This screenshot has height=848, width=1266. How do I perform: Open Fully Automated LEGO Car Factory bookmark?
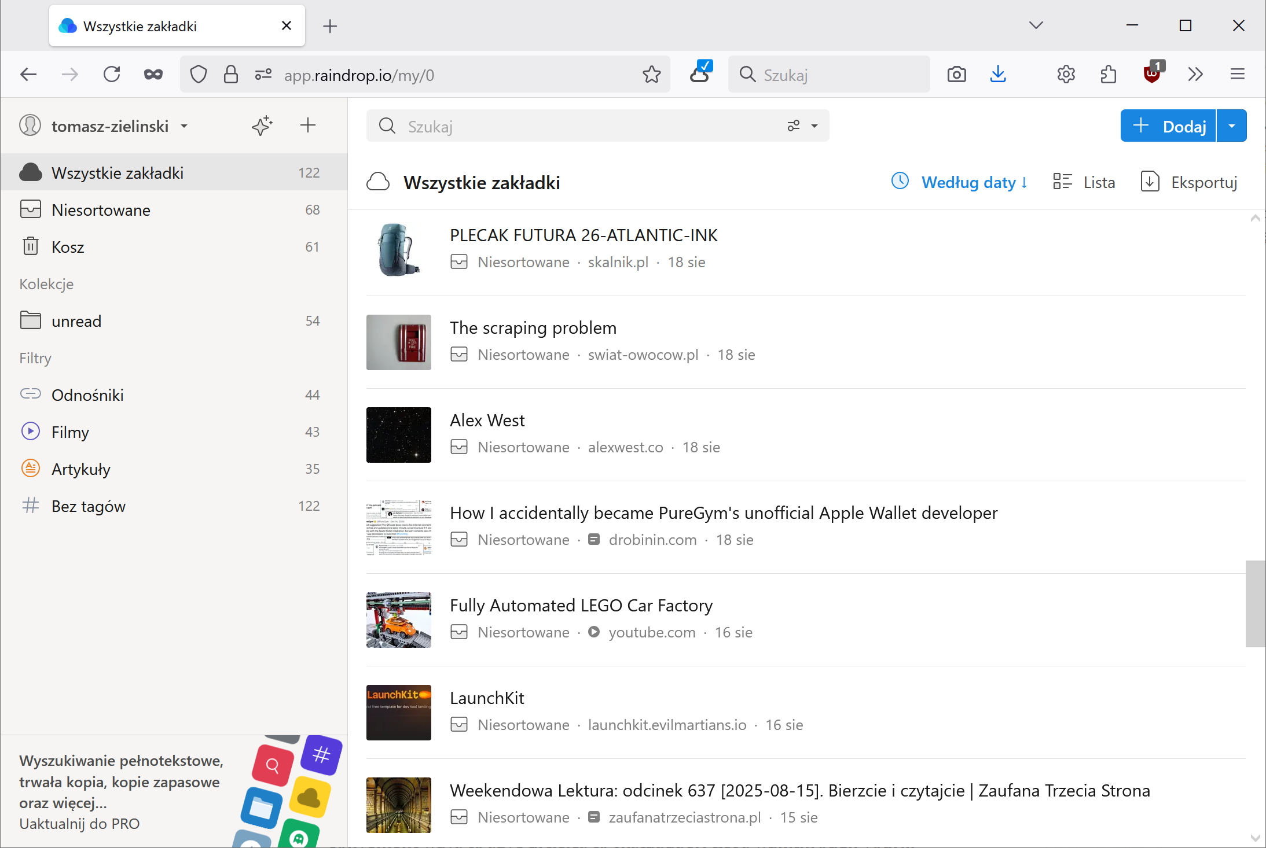click(x=581, y=605)
